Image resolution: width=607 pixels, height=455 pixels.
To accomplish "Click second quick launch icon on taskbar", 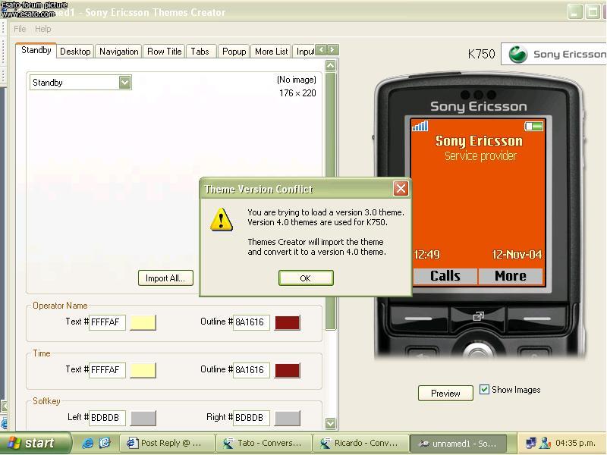I will [x=105, y=443].
